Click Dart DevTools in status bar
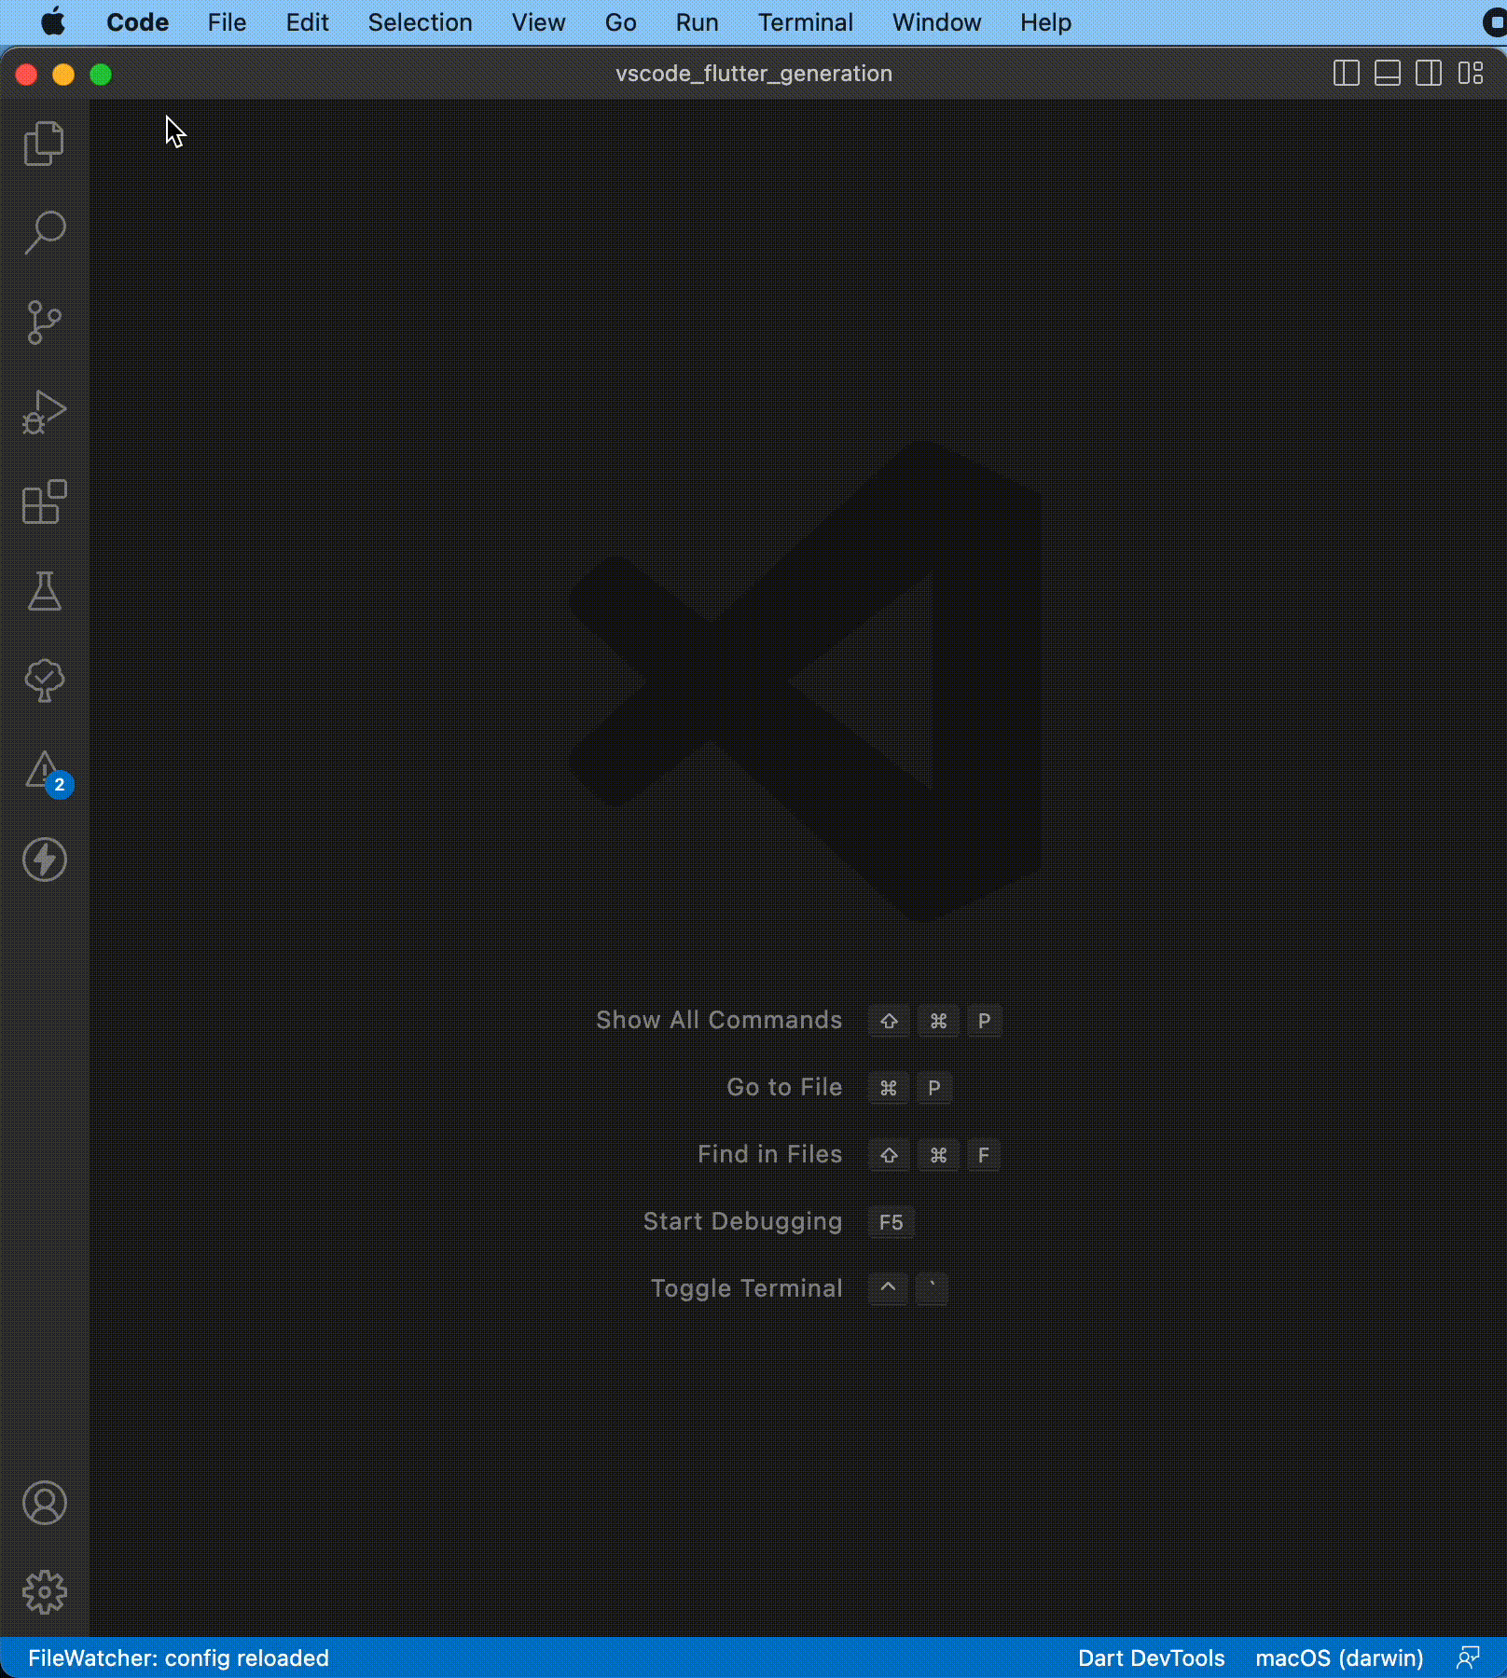Viewport: 1507px width, 1678px height. pos(1152,1657)
